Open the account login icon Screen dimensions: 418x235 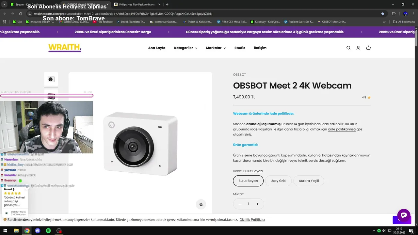click(x=358, y=48)
